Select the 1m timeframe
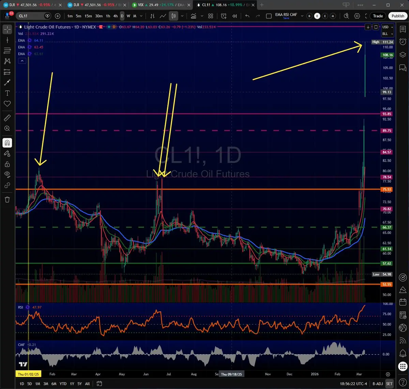409x389 pixels. [70, 16]
